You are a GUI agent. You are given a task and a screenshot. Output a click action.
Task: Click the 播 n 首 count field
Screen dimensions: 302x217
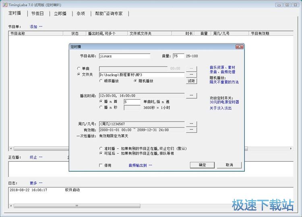pos(132,102)
